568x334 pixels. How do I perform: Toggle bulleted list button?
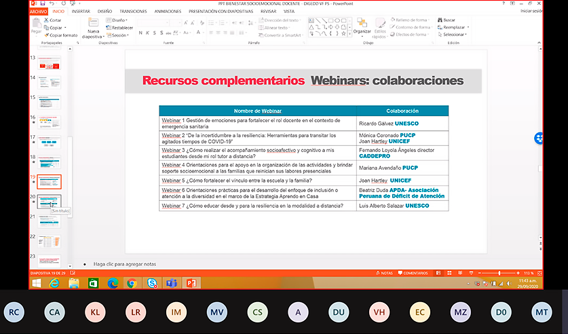tap(212, 22)
